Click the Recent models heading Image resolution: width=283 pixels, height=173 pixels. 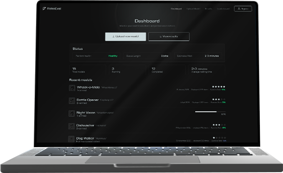click(81, 80)
